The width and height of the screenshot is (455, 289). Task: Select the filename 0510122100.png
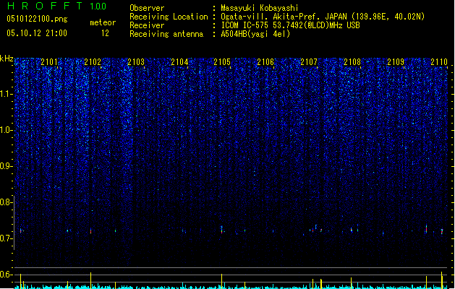(x=37, y=19)
